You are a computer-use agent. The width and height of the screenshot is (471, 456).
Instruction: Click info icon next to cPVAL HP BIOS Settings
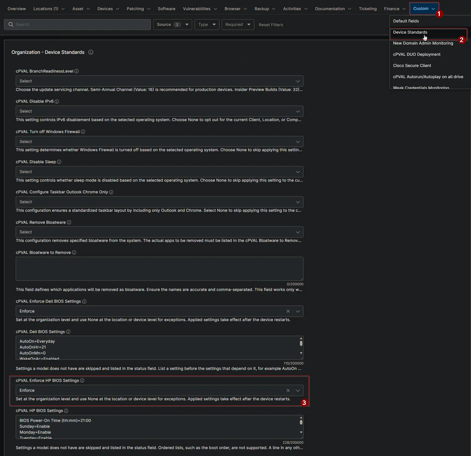click(x=66, y=411)
